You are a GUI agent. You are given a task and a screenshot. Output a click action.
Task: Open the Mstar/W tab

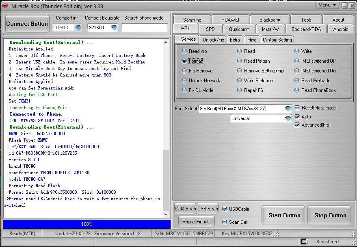pyautogui.click(x=270, y=29)
